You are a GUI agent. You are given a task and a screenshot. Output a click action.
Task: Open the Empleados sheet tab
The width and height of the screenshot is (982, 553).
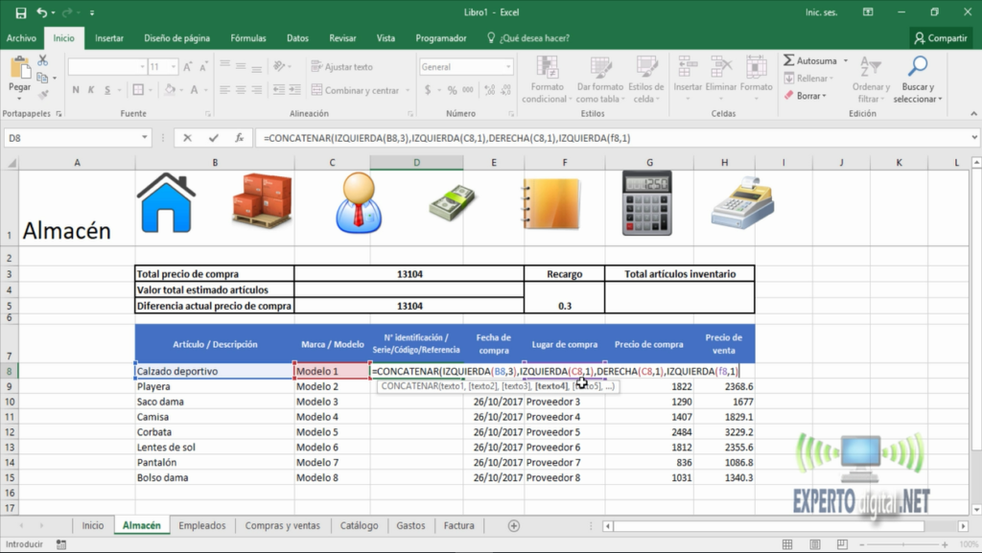pyautogui.click(x=202, y=525)
